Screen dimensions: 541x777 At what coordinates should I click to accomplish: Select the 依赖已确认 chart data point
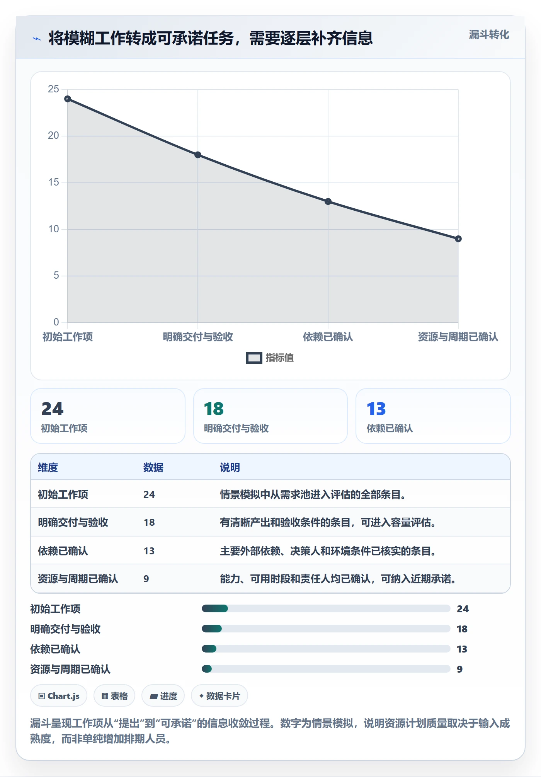click(x=328, y=201)
